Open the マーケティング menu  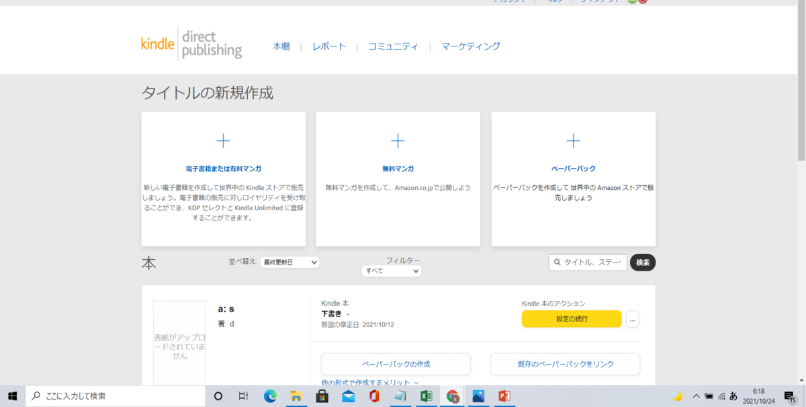pos(470,46)
